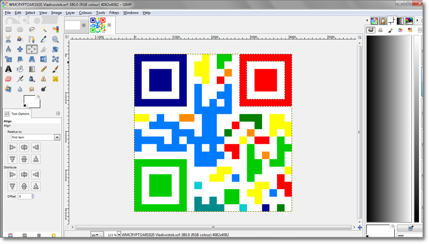This screenshot has height=244, width=429.
Task: Open the Windows menu
Action: click(x=131, y=13)
